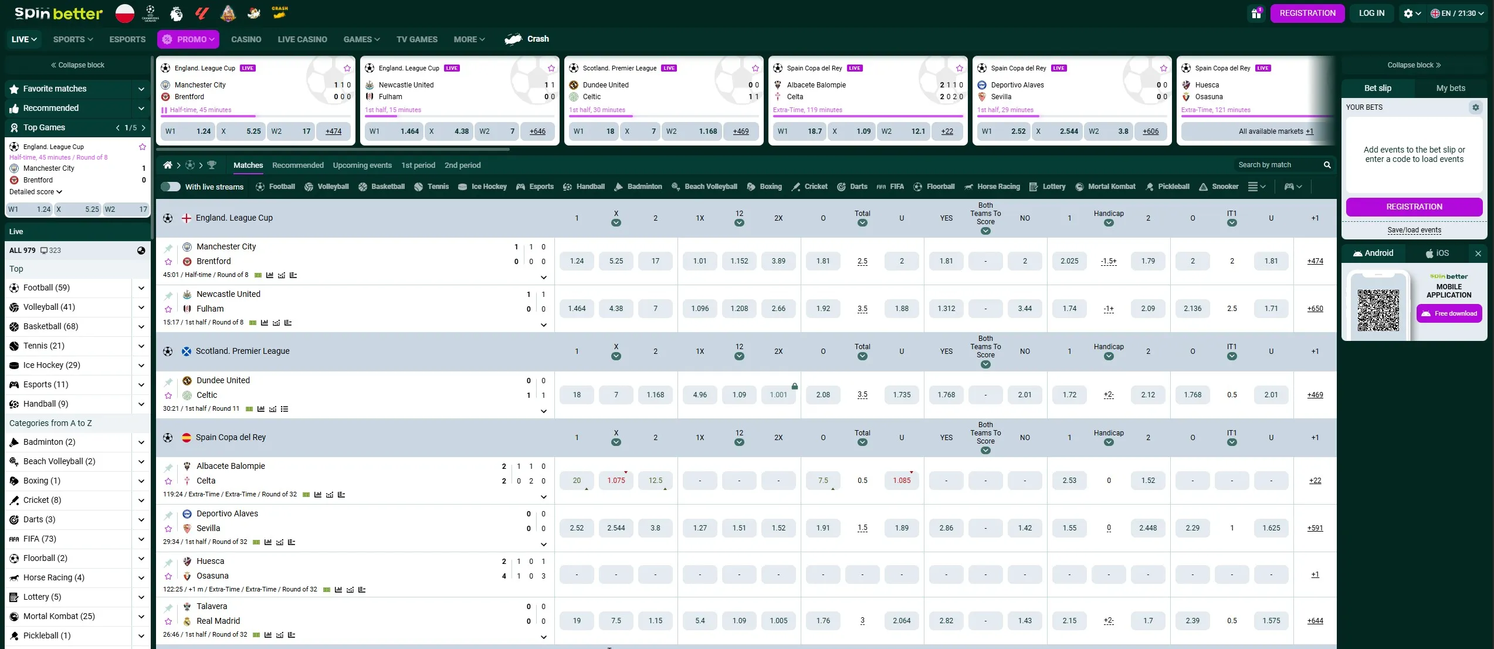Click the gift box bonus icon

pyautogui.click(x=1256, y=13)
